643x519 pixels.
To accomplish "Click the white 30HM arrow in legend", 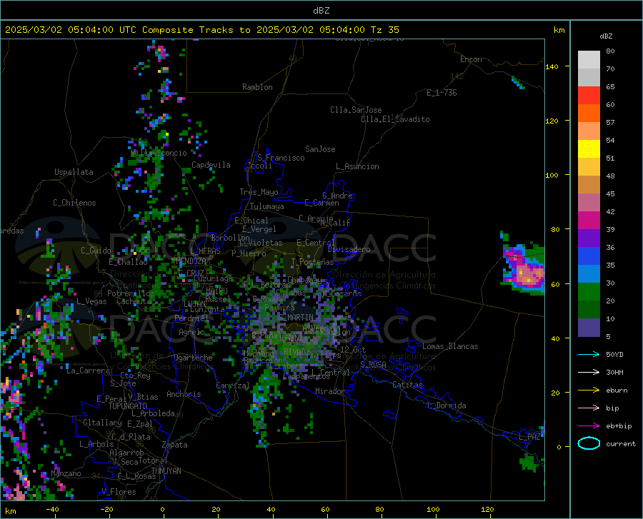I will point(589,372).
